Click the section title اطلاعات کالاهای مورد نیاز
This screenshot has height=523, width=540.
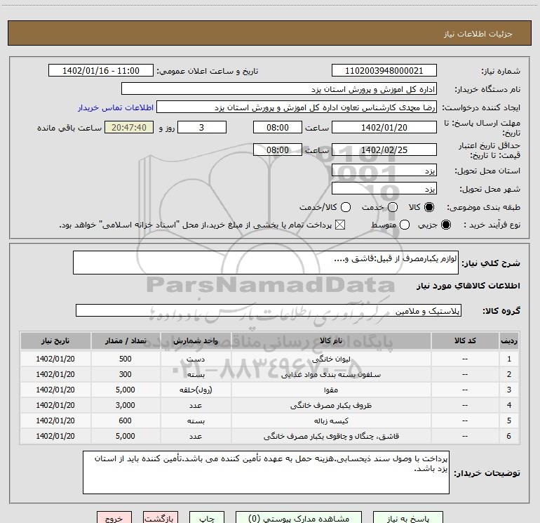pos(468,286)
